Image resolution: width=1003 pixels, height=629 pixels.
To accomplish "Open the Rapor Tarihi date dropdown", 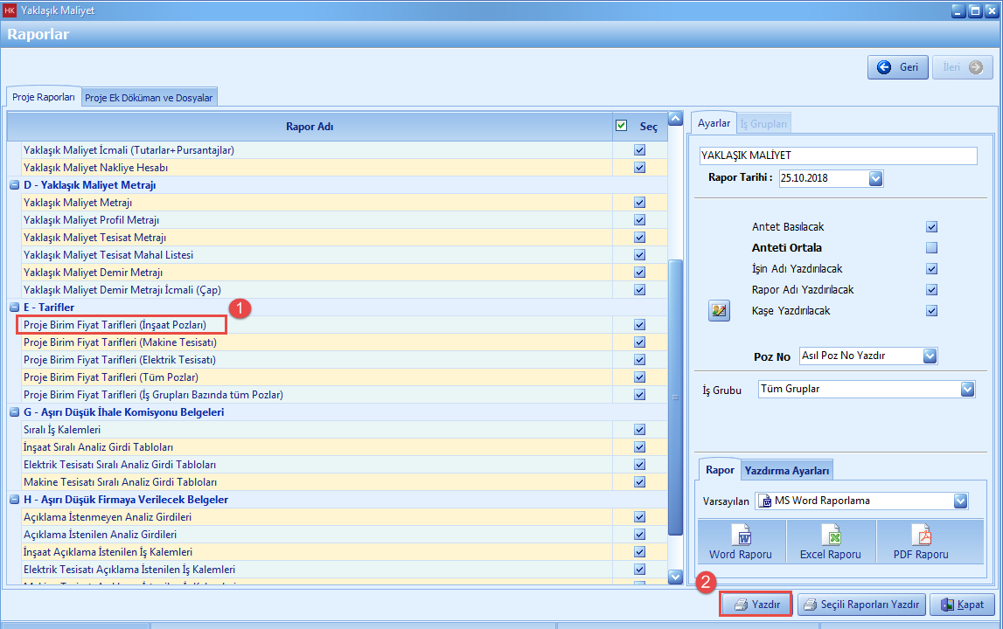I will 876,178.
